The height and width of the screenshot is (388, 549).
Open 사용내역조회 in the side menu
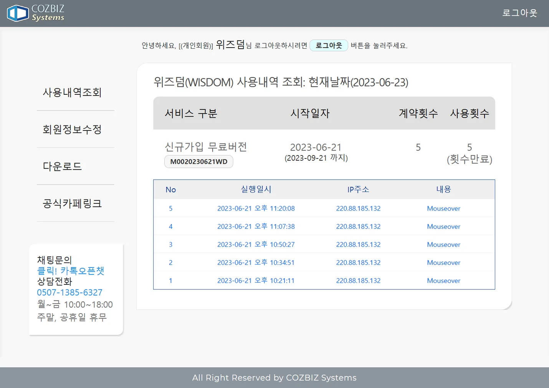pos(72,92)
